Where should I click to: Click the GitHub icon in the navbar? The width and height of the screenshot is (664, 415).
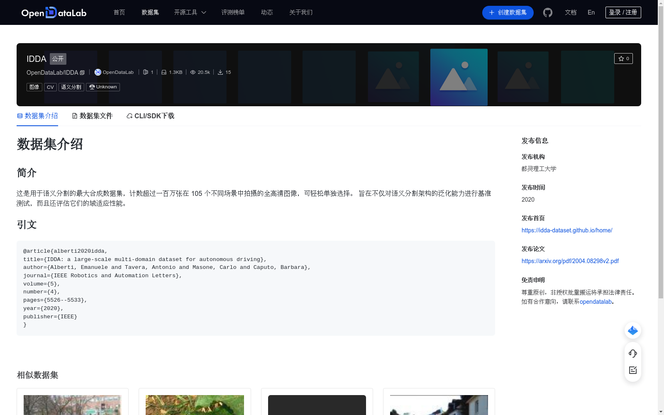click(547, 12)
